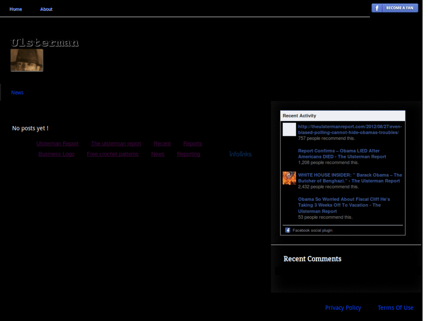
Task: Click the 'No posts yet !' message
Action: (30, 128)
